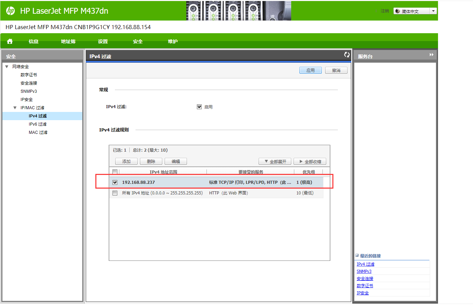Open the 数字证书 link under 最近的链接

pyautogui.click(x=365, y=286)
